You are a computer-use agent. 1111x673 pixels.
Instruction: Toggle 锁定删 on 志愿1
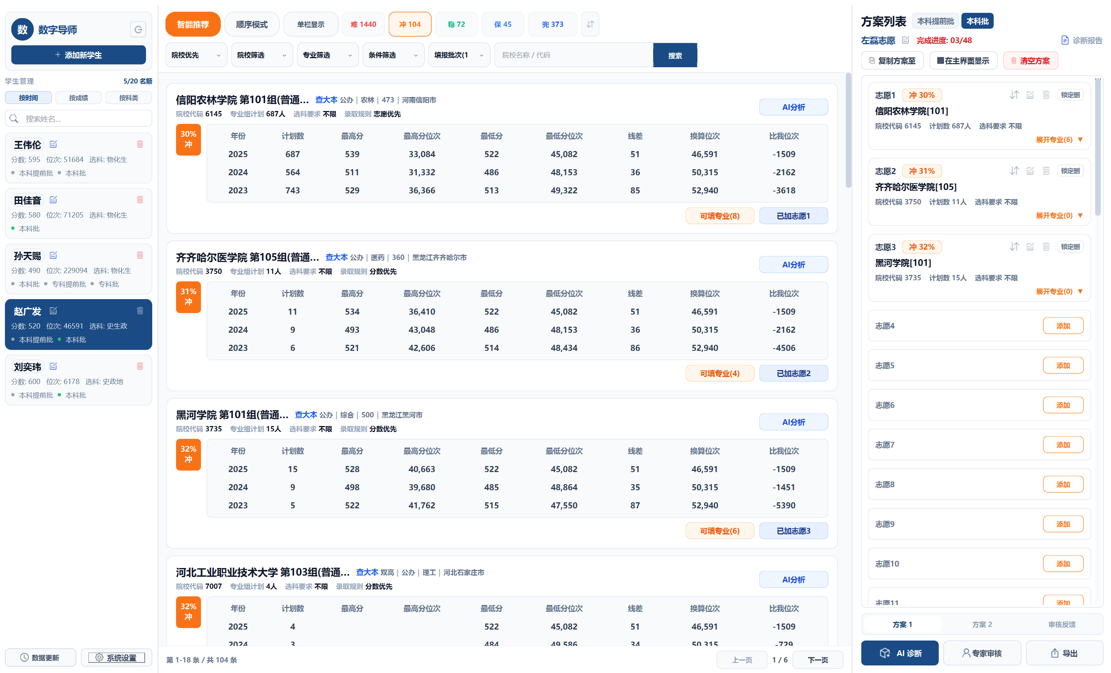1070,95
